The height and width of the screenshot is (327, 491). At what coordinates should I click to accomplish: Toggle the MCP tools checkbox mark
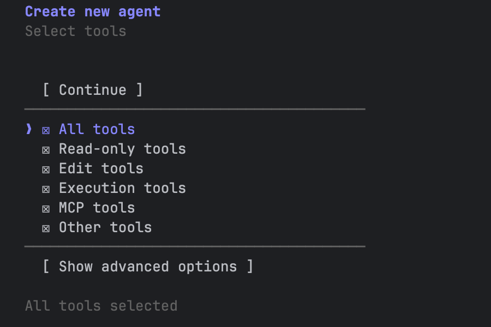tap(46, 209)
